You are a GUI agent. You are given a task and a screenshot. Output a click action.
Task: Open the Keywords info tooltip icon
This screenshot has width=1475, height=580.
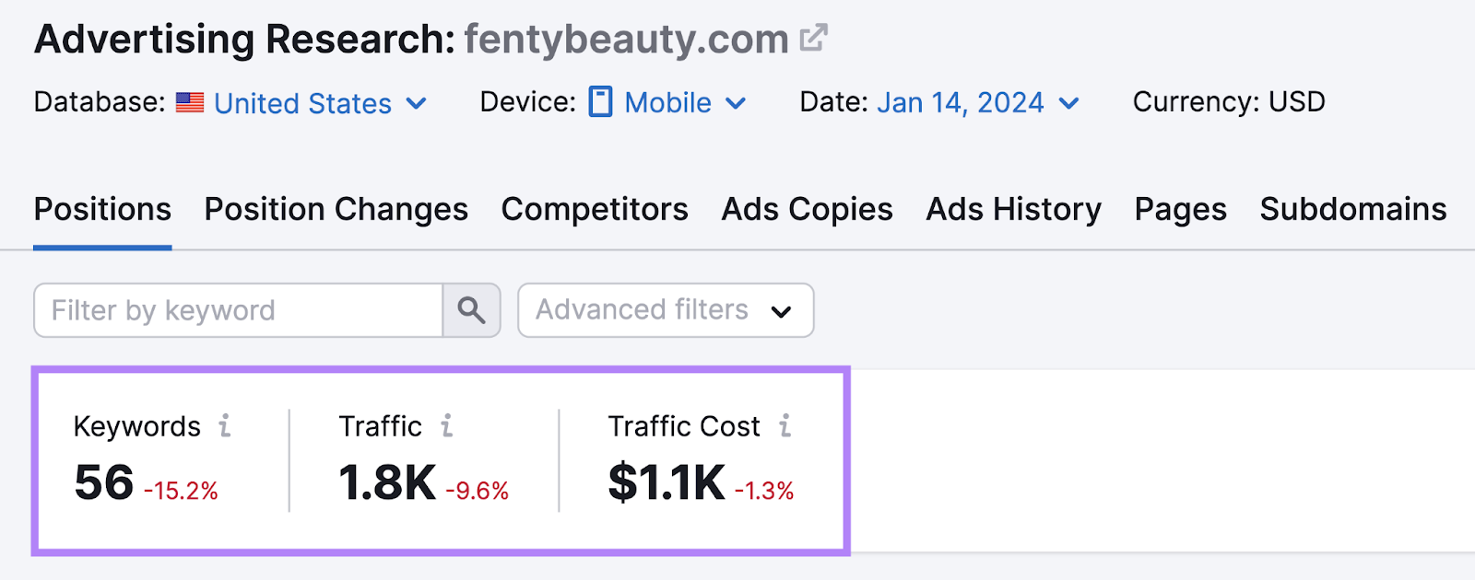tap(224, 425)
